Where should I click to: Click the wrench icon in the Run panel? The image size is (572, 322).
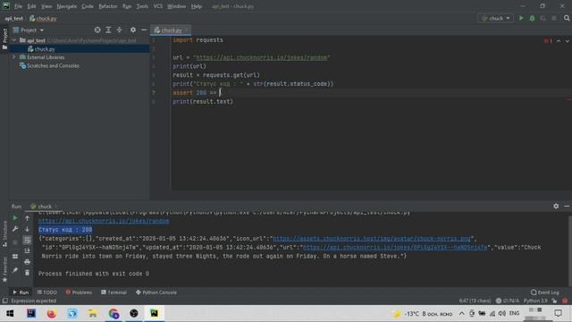(15, 229)
